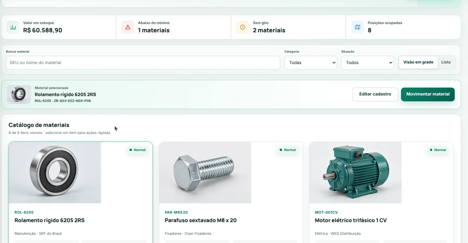Screen dimensions: 468x243
Task: Click the Normal status badge on Parafuso card
Action: pyautogui.click(x=288, y=150)
